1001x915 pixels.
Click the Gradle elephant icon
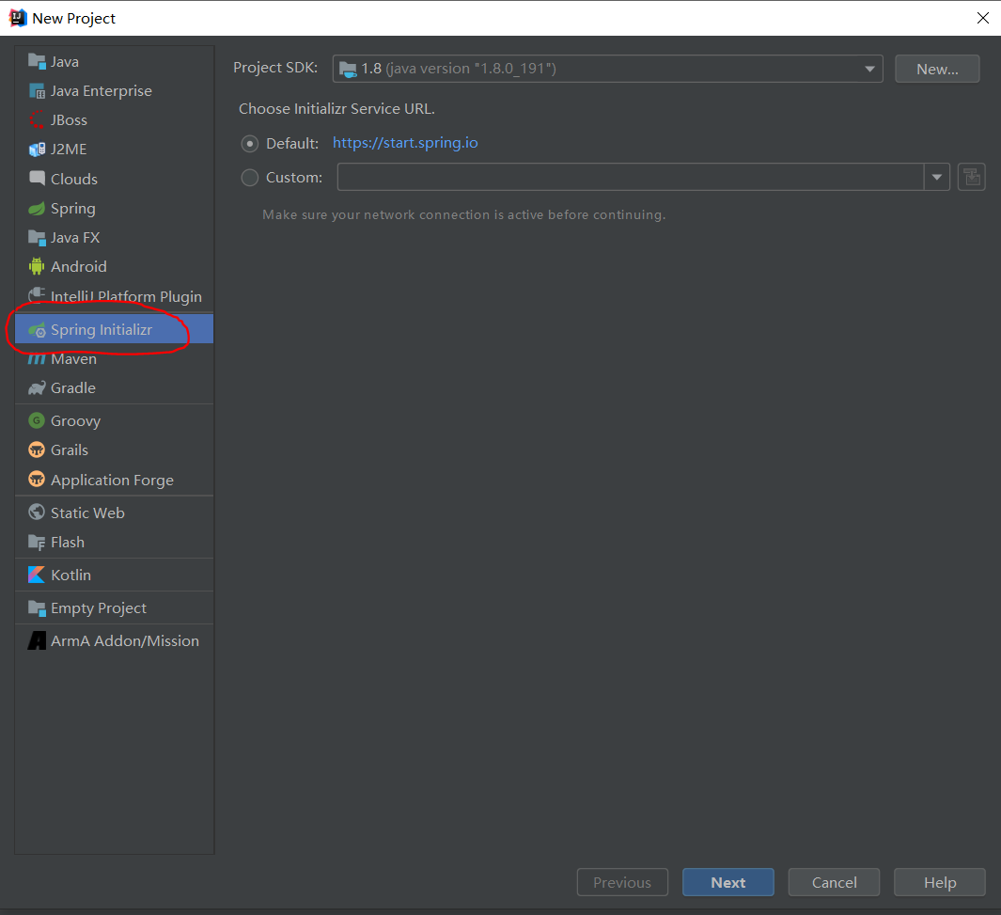click(x=37, y=387)
